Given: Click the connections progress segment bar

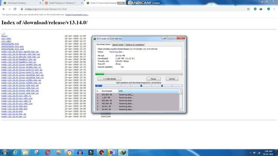Looking at the screenshot, I should point(139,86).
